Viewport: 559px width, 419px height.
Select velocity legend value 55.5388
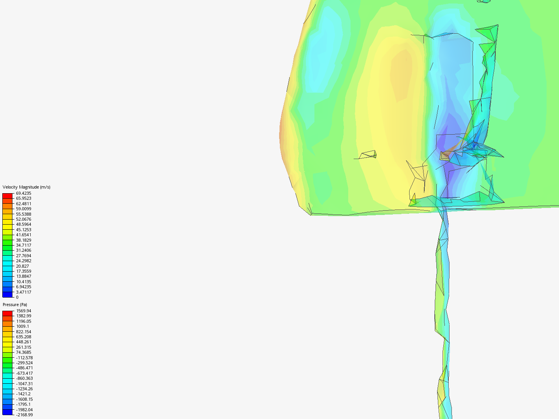pos(24,214)
